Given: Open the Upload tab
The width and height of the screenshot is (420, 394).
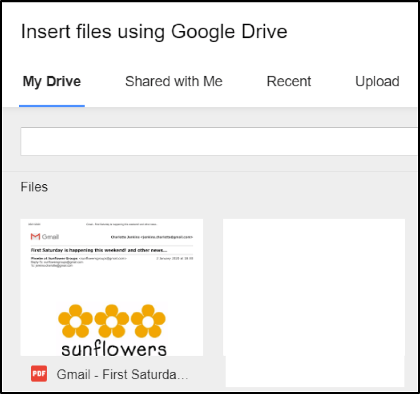Looking at the screenshot, I should coord(377,81).
